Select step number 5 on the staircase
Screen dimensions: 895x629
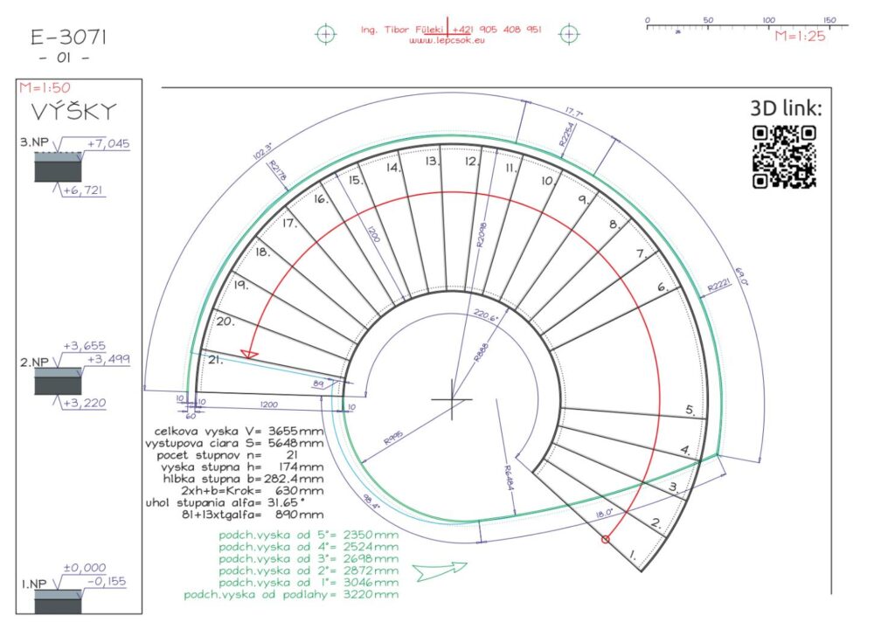[x=690, y=410]
